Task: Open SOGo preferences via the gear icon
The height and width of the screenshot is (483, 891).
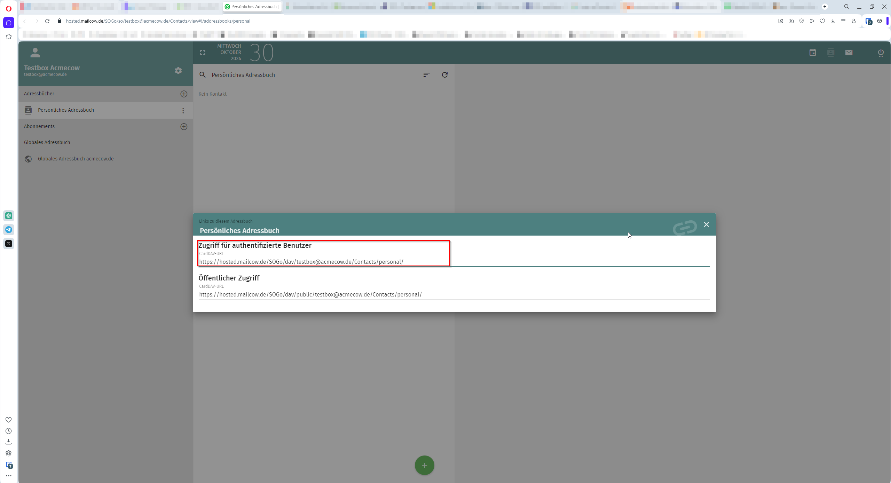Action: [178, 71]
